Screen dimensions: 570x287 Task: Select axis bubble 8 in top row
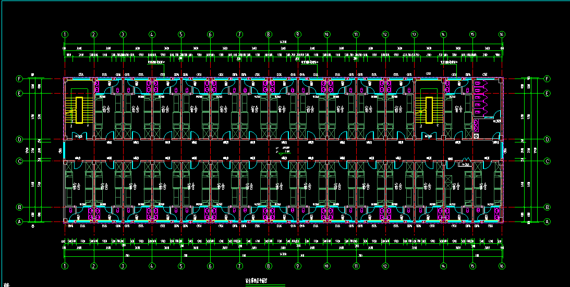tap(269, 35)
